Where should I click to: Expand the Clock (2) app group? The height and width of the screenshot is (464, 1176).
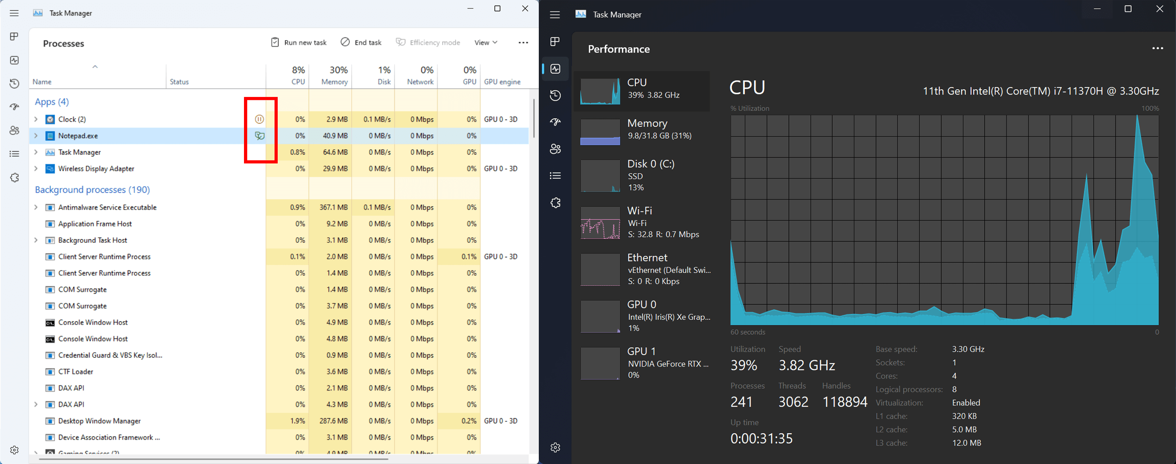[36, 119]
